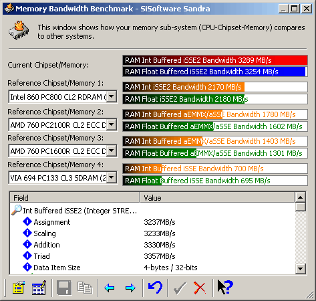The image size is (316, 301).
Task: Go back with the left cyan arrow
Action: pyautogui.click(x=109, y=288)
